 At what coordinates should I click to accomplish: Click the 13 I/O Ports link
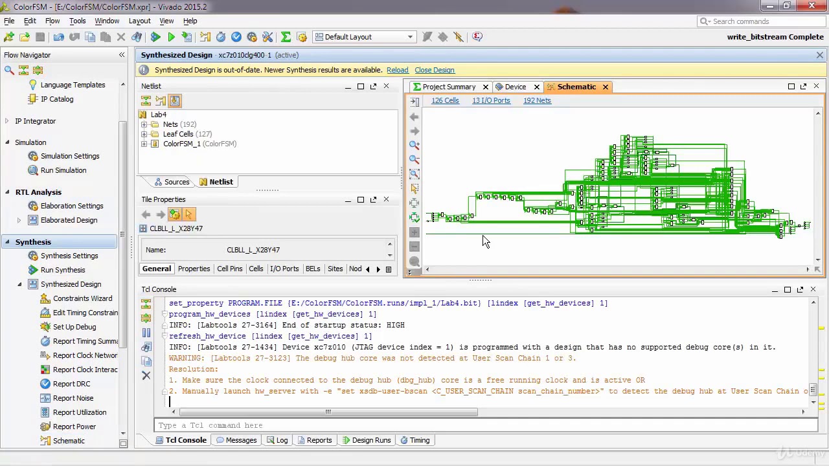(x=491, y=100)
